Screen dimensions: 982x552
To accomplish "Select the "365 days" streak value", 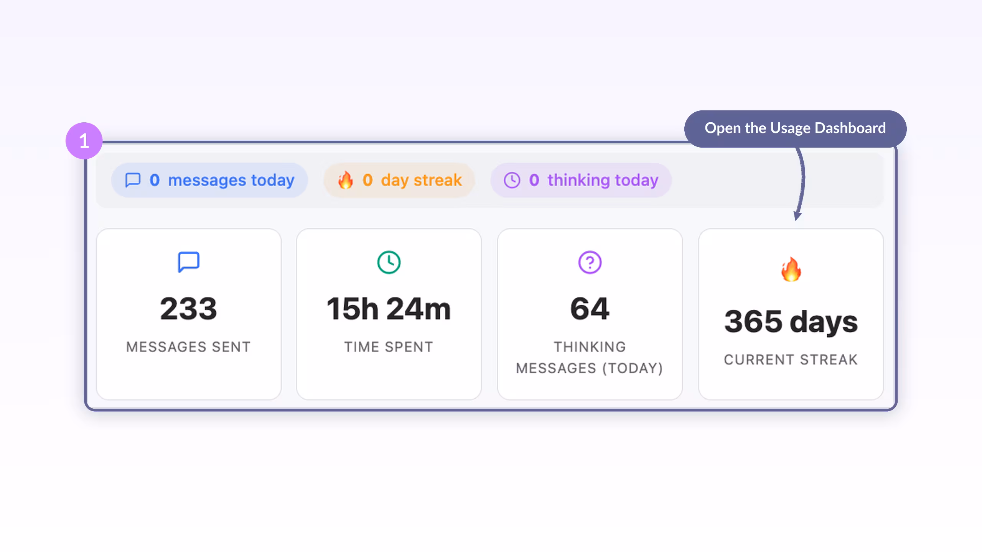I will (x=791, y=322).
